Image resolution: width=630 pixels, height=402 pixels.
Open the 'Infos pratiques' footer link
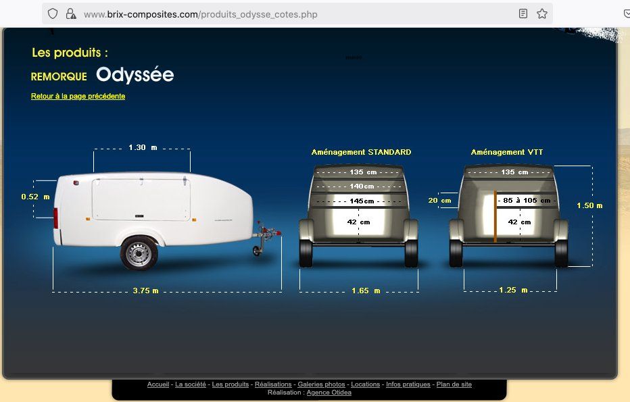(x=408, y=384)
